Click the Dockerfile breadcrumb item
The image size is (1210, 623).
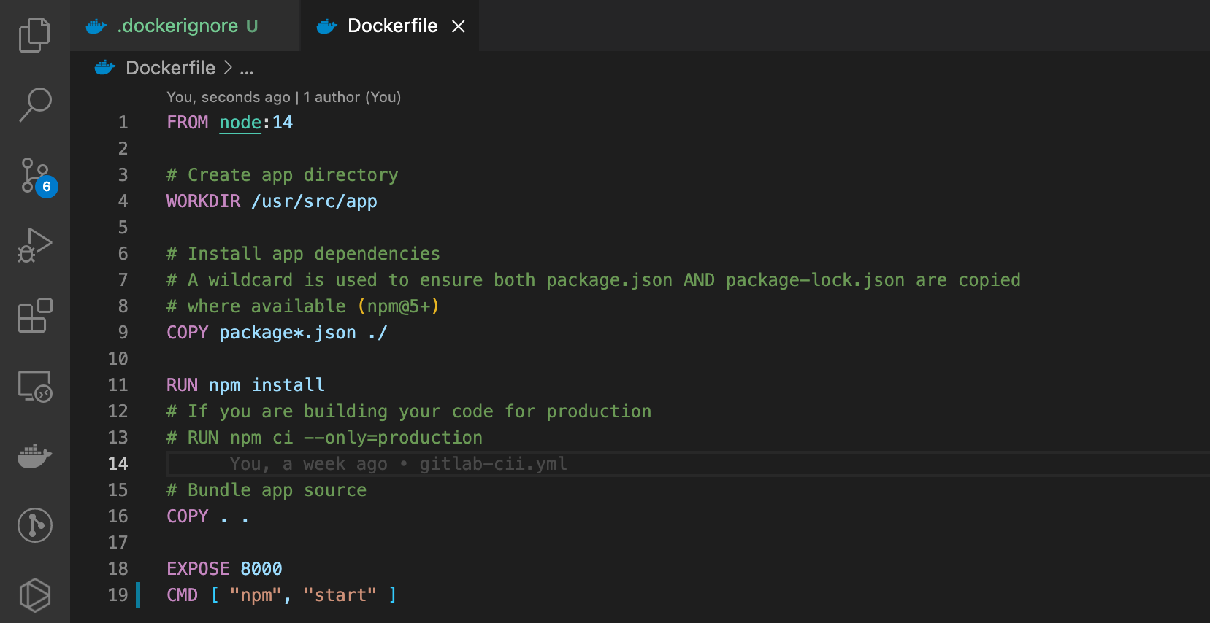click(170, 68)
